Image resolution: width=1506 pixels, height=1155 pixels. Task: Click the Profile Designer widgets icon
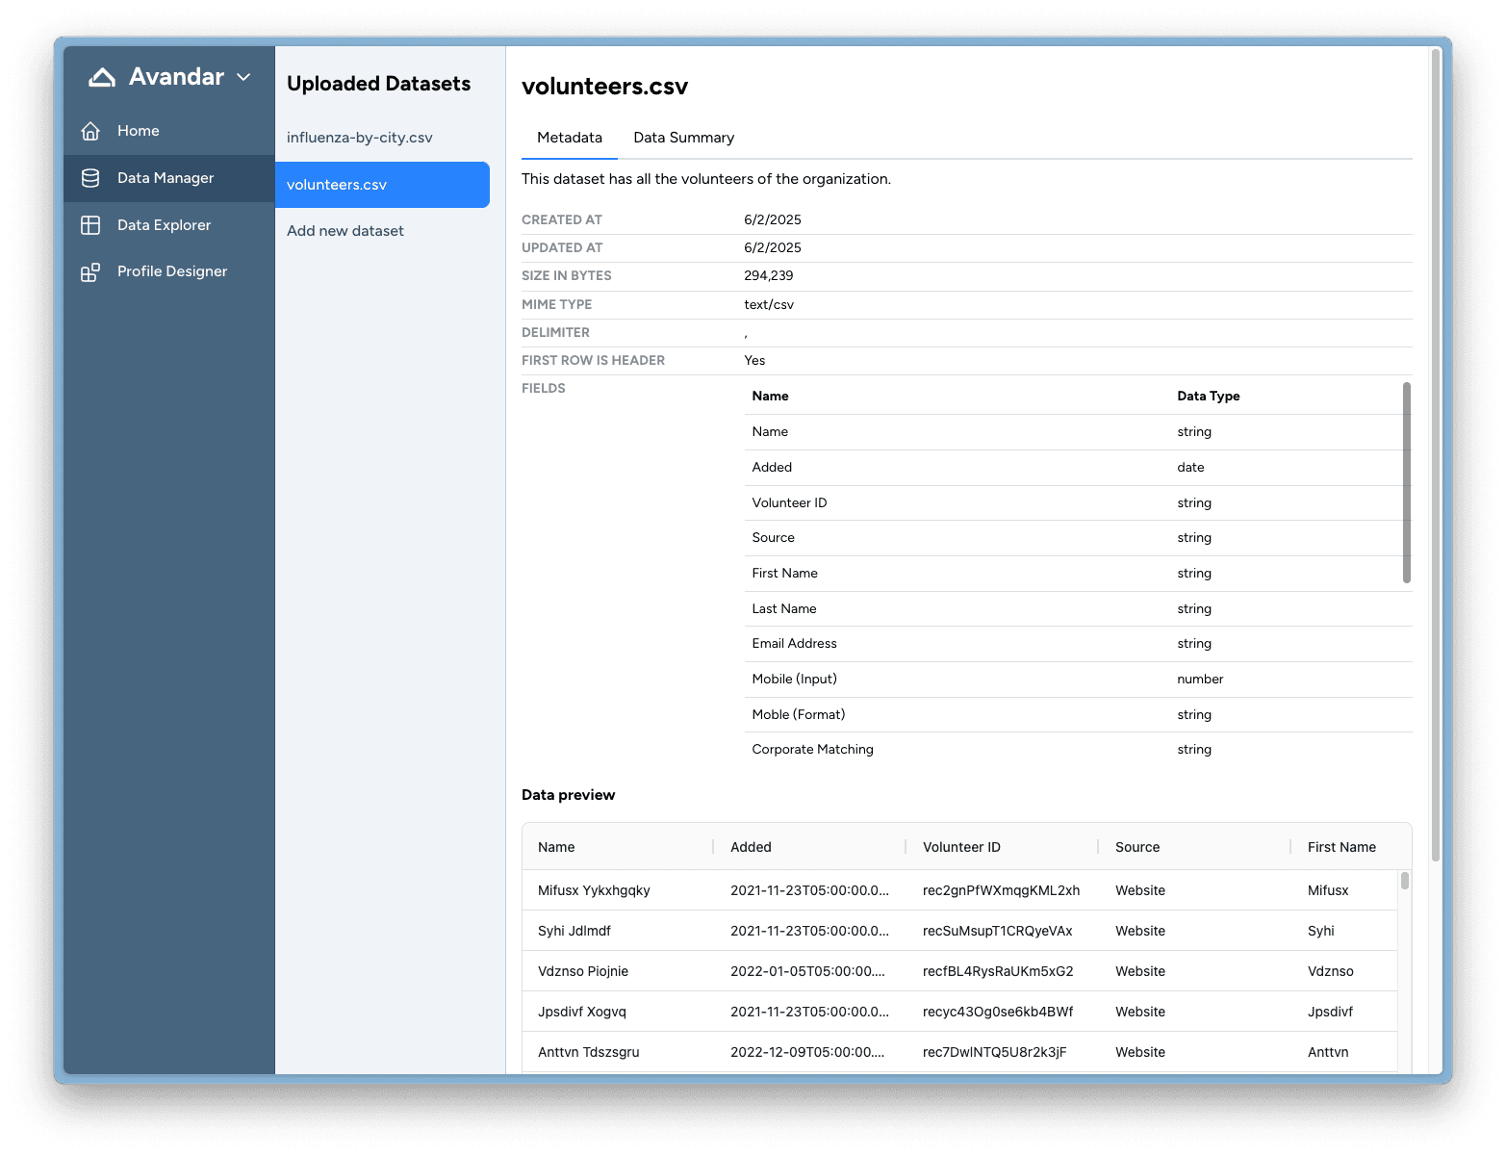click(90, 272)
